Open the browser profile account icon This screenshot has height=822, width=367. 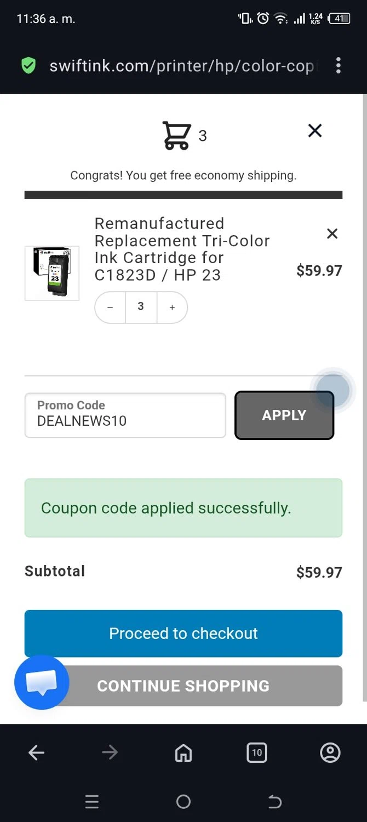tap(330, 753)
